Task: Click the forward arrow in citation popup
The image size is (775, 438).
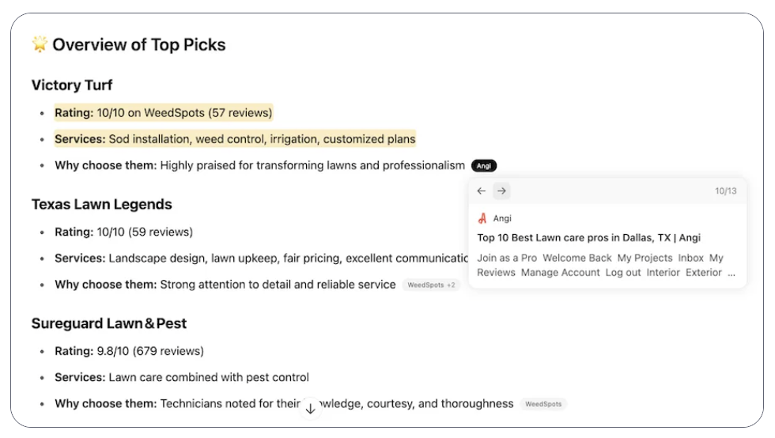Action: tap(501, 191)
